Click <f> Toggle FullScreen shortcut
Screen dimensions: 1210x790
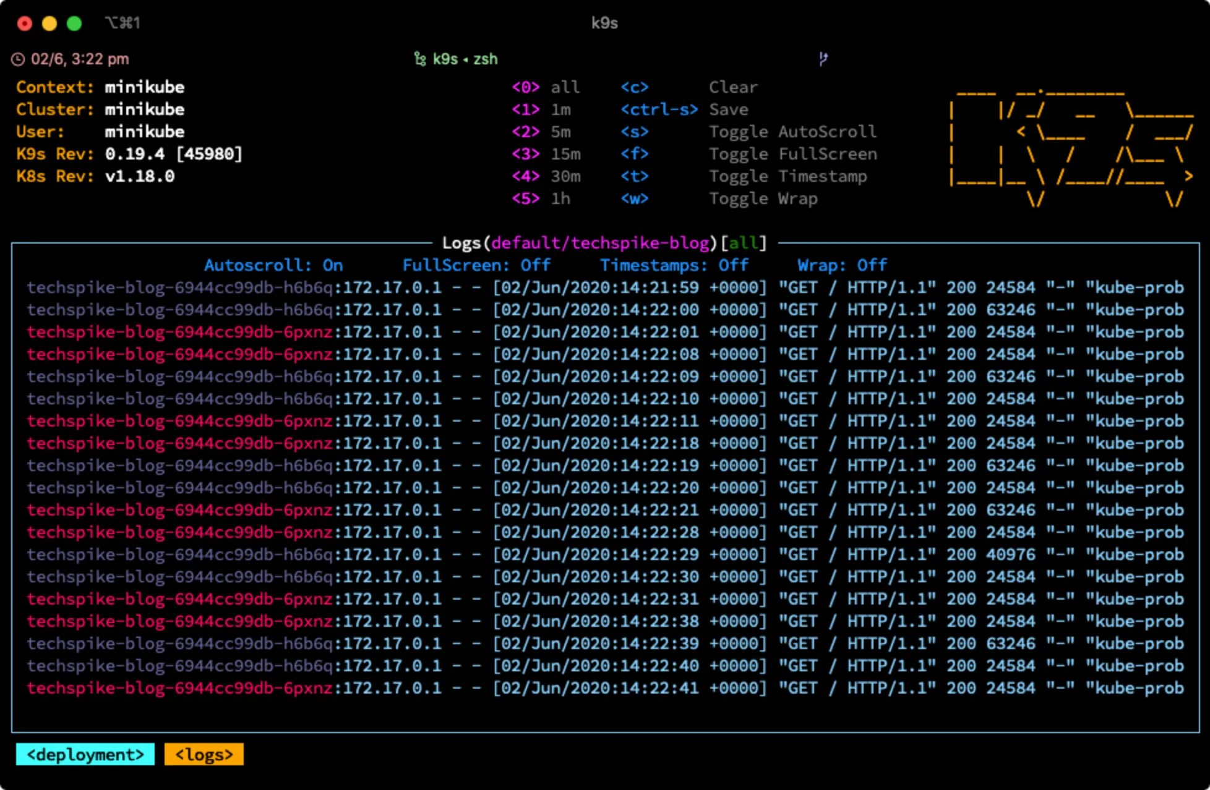coord(749,154)
